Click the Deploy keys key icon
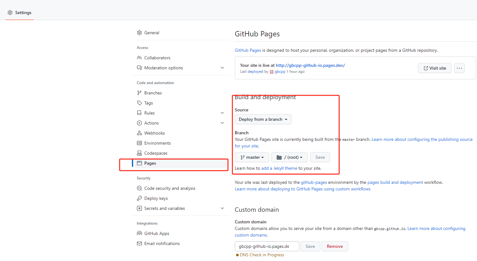The width and height of the screenshot is (477, 261). point(139,198)
